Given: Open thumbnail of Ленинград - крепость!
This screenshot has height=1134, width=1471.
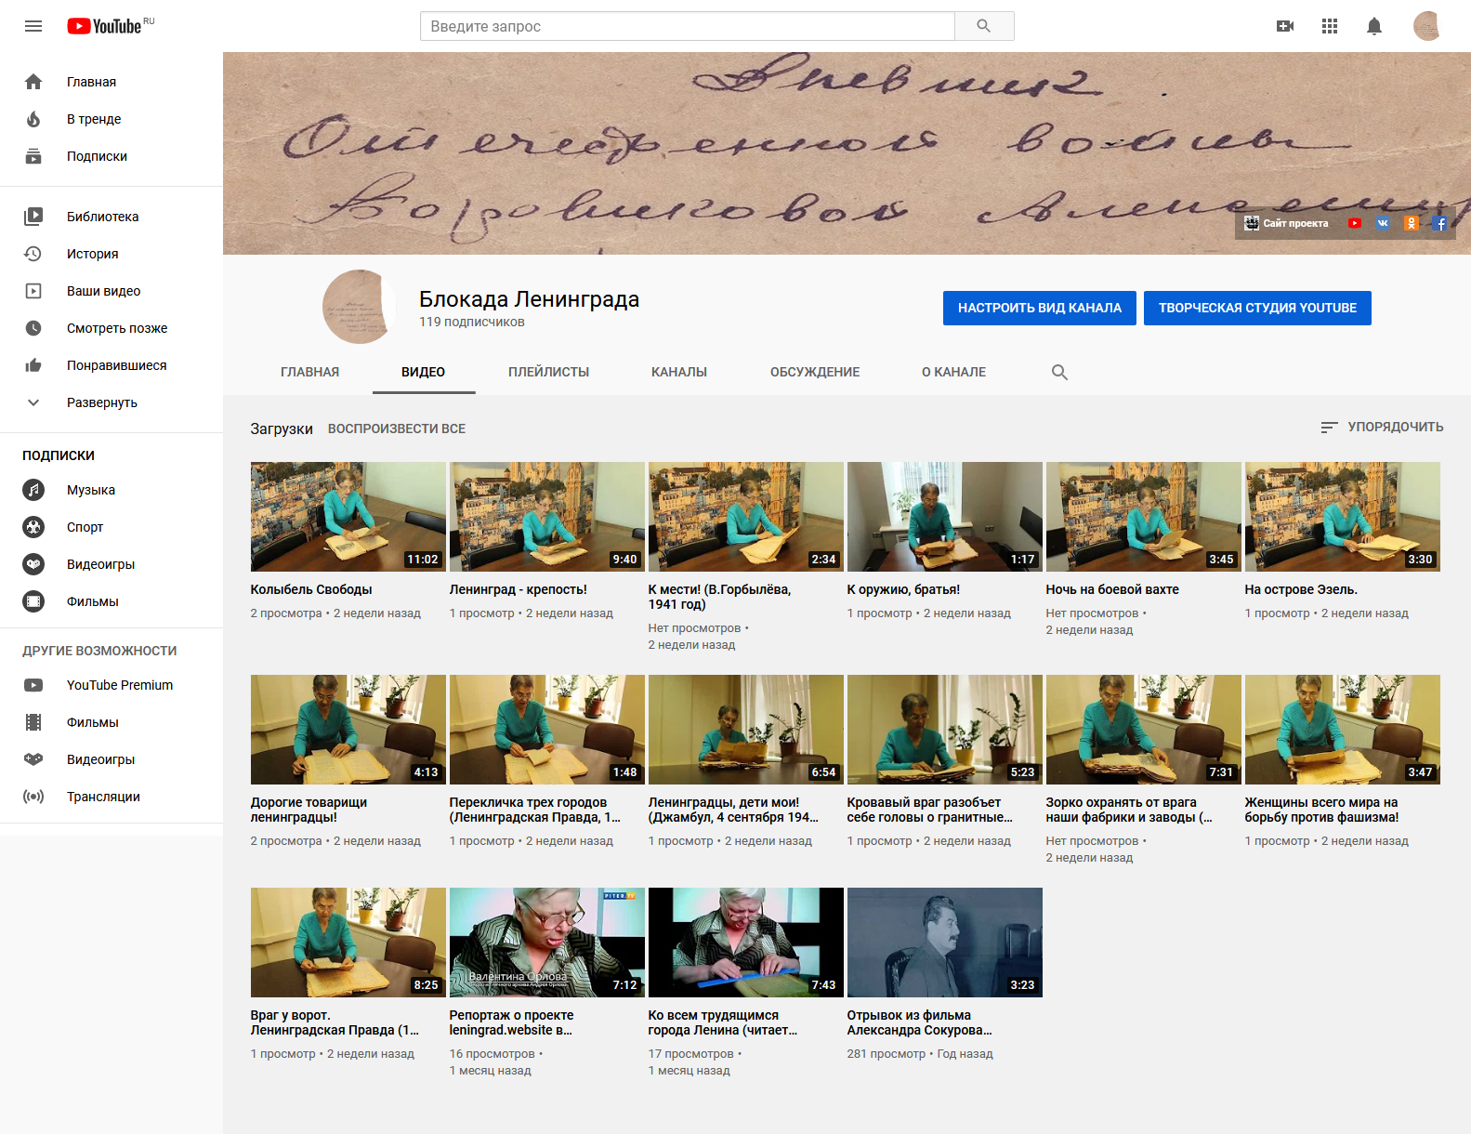Looking at the screenshot, I should click(x=547, y=517).
